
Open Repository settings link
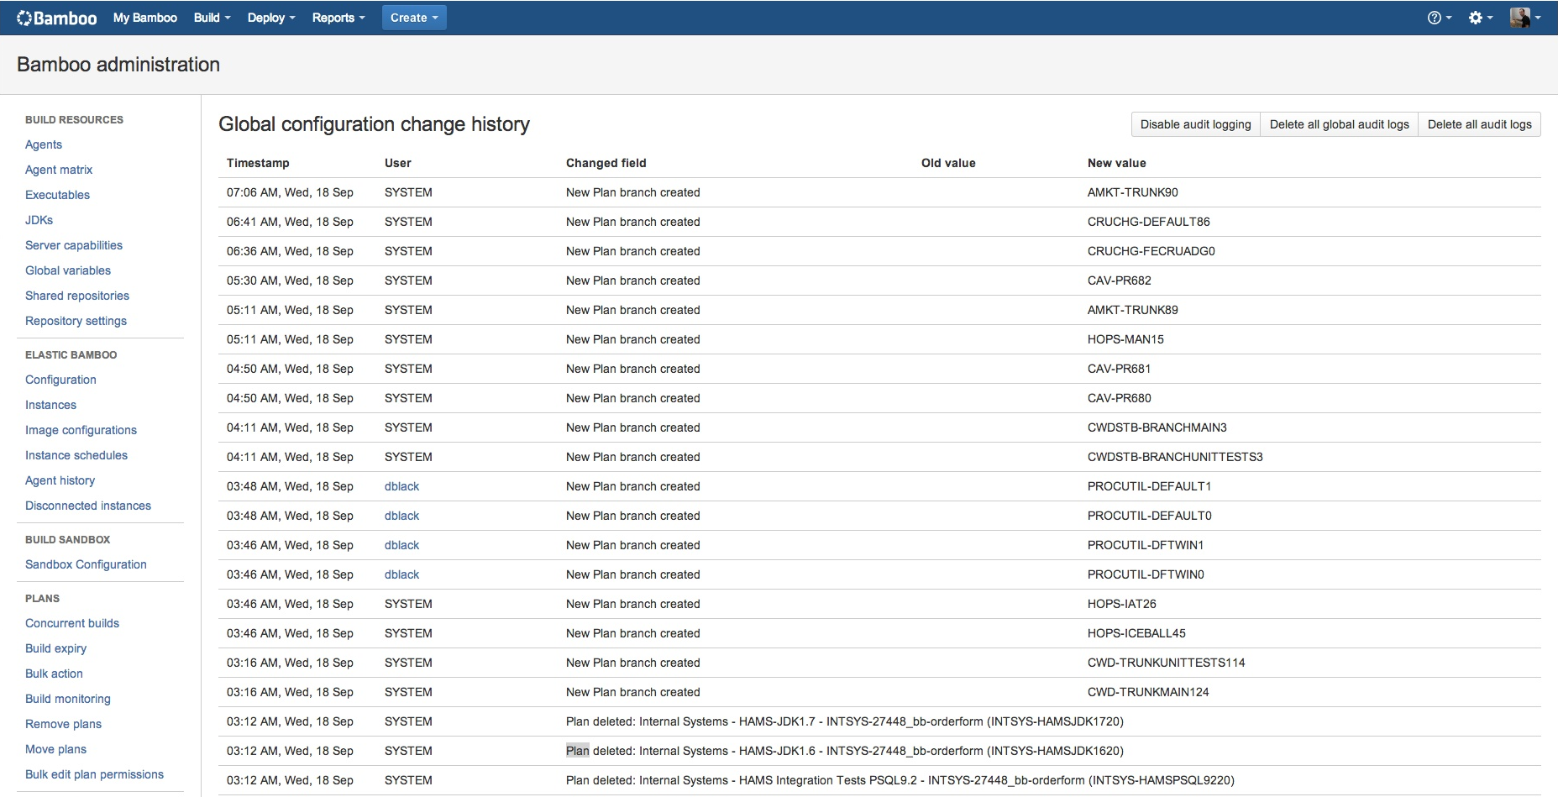pos(76,321)
